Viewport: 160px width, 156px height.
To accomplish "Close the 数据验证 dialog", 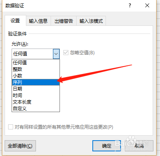I will tap(147, 5).
